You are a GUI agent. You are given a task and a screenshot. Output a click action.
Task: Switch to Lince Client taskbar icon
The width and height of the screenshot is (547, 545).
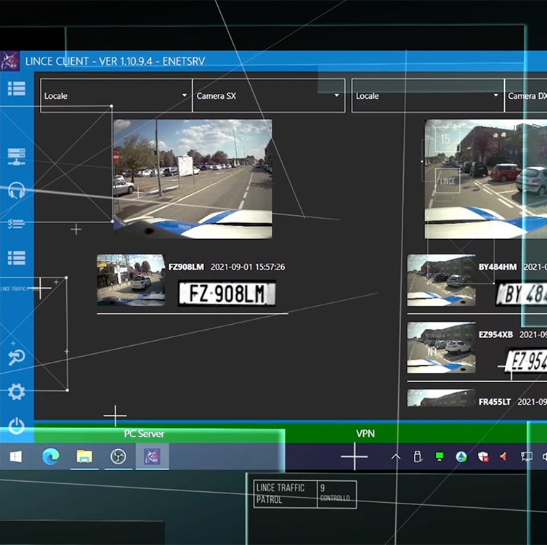click(x=152, y=456)
